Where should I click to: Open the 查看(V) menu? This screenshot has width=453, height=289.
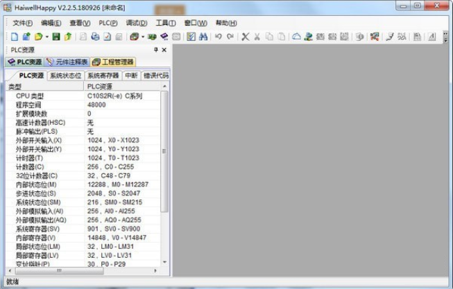click(x=80, y=23)
